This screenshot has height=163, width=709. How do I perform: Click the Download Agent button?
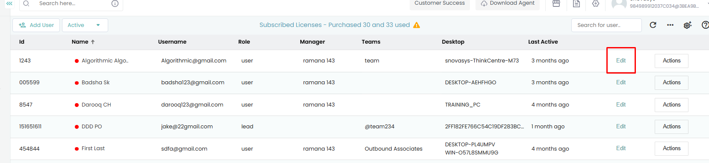[x=508, y=3]
